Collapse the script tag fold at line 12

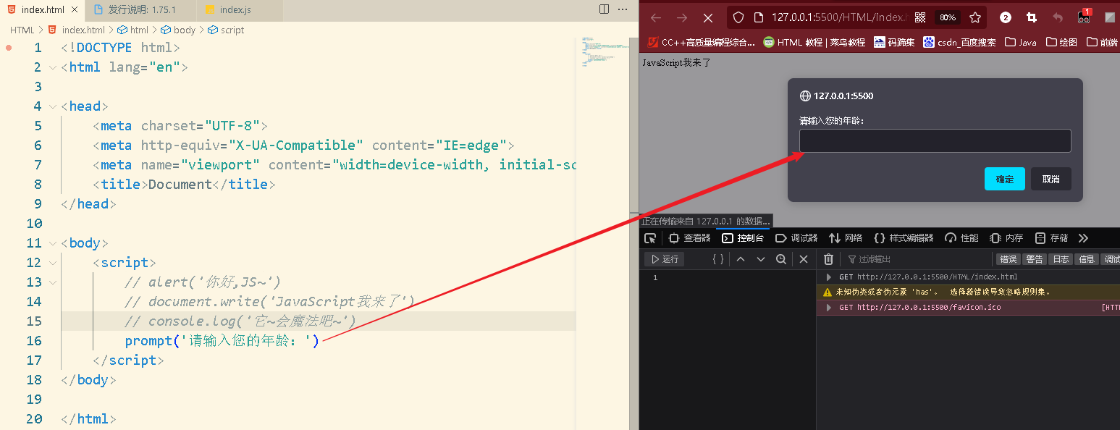click(x=53, y=263)
